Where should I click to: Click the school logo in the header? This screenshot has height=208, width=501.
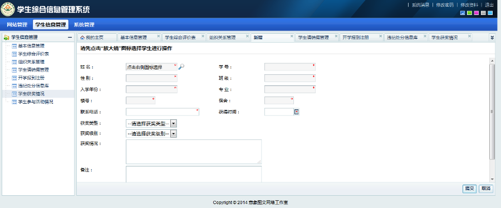(8, 9)
